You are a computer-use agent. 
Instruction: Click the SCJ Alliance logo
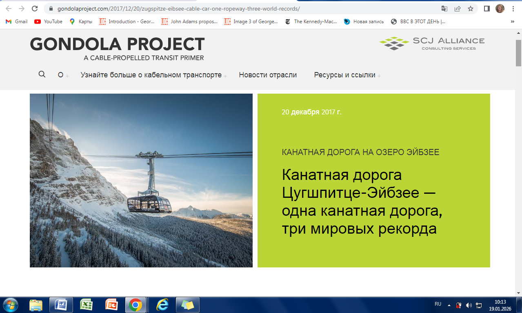coord(432,43)
